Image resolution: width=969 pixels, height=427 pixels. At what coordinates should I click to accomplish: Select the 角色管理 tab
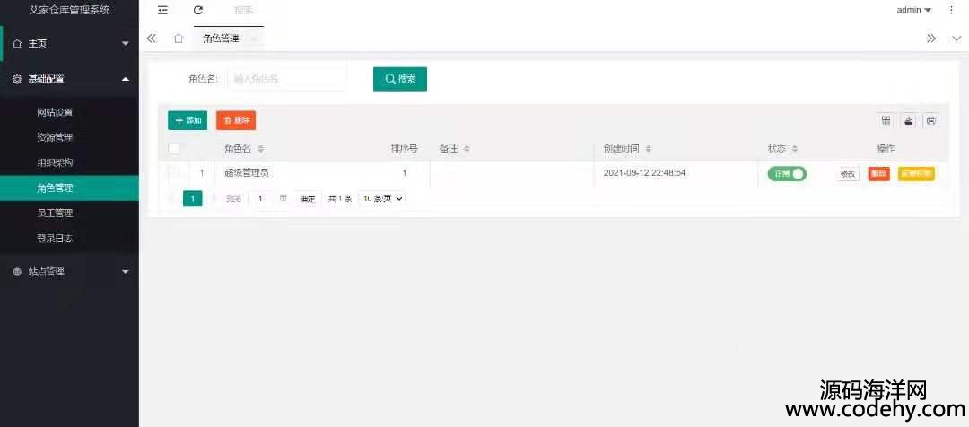click(x=221, y=39)
